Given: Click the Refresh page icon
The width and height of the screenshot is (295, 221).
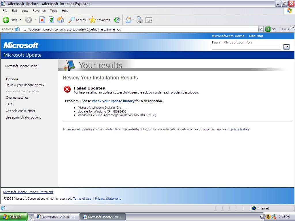Looking at the screenshot, I should coord(51,20).
